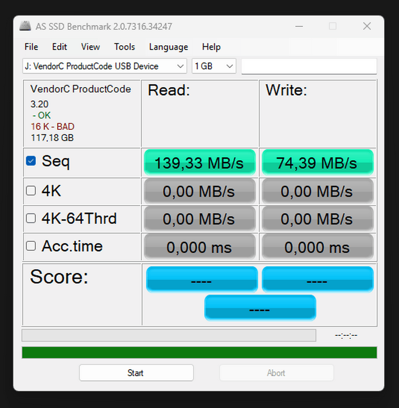
Task: Click the 139,33 MB/s Seq read result
Action: [199, 163]
